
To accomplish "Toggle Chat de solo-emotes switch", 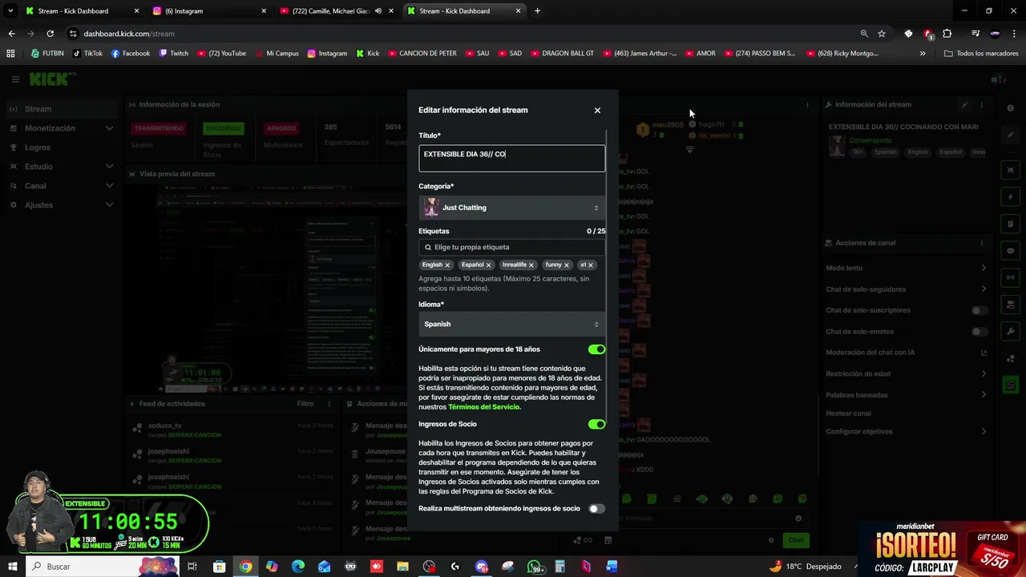I will [980, 332].
